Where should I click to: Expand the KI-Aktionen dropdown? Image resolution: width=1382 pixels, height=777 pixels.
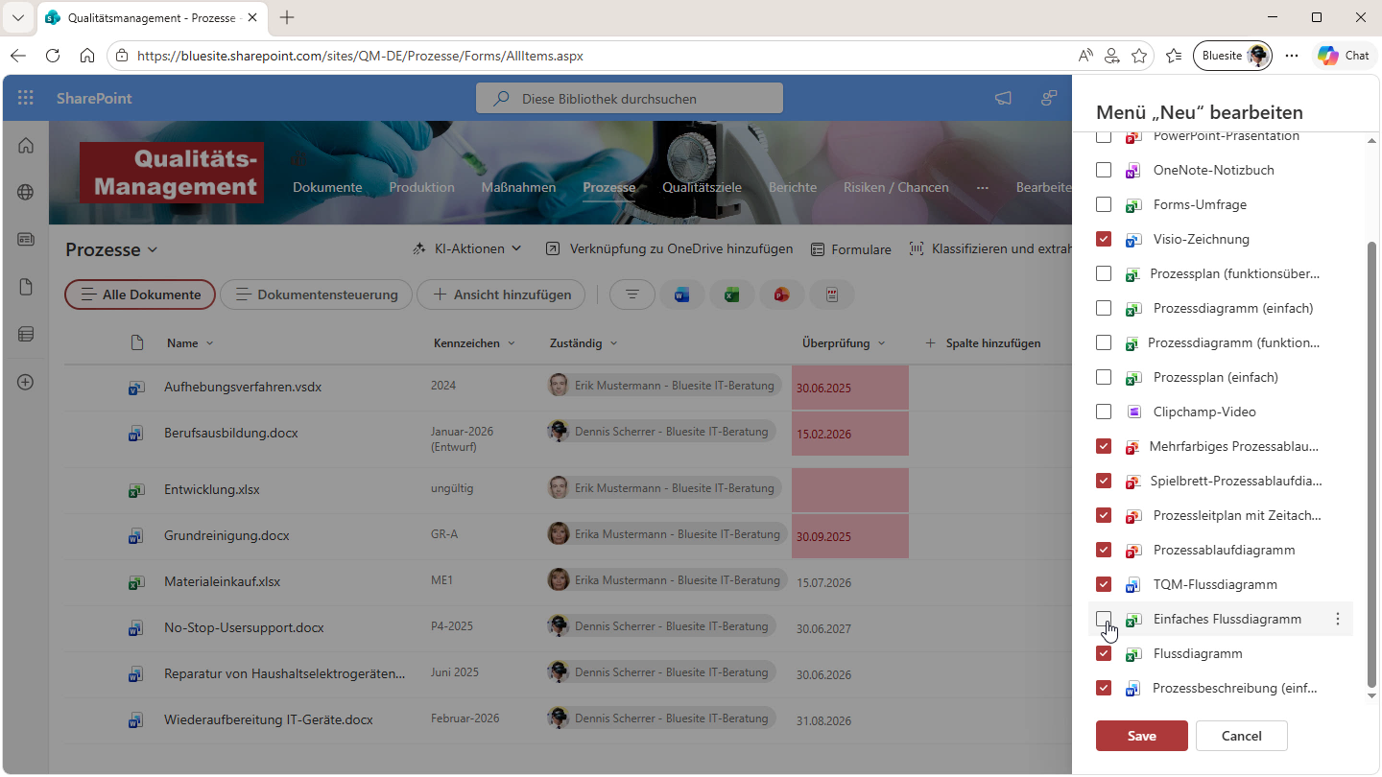click(x=467, y=248)
